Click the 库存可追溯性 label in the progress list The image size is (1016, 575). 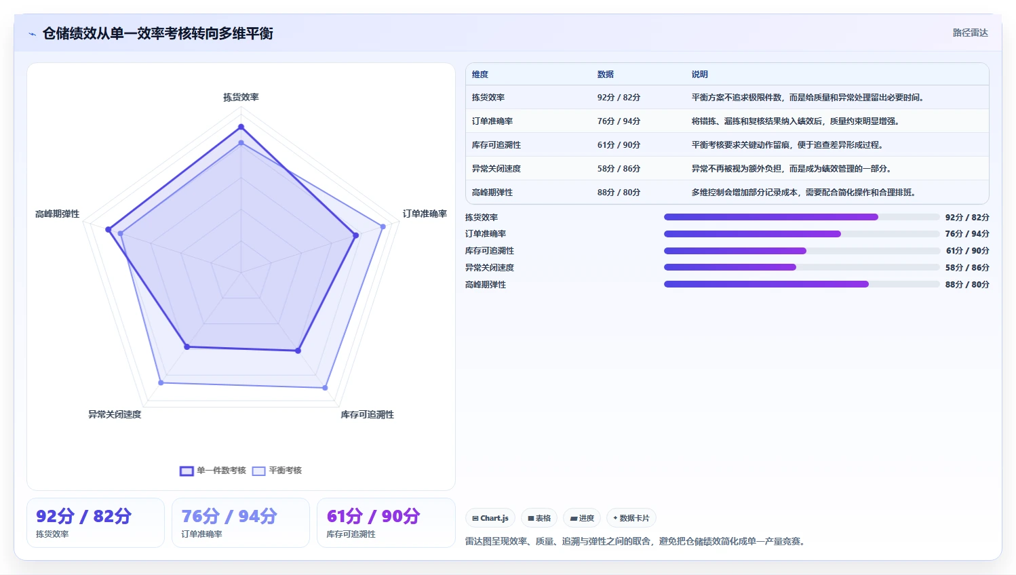(490, 251)
